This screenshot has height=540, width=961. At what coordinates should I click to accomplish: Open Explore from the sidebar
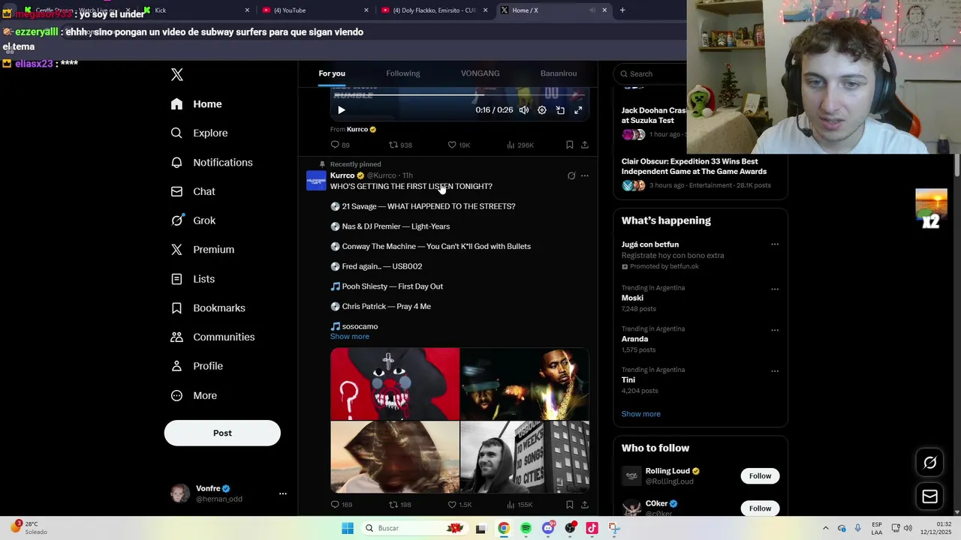[199, 133]
